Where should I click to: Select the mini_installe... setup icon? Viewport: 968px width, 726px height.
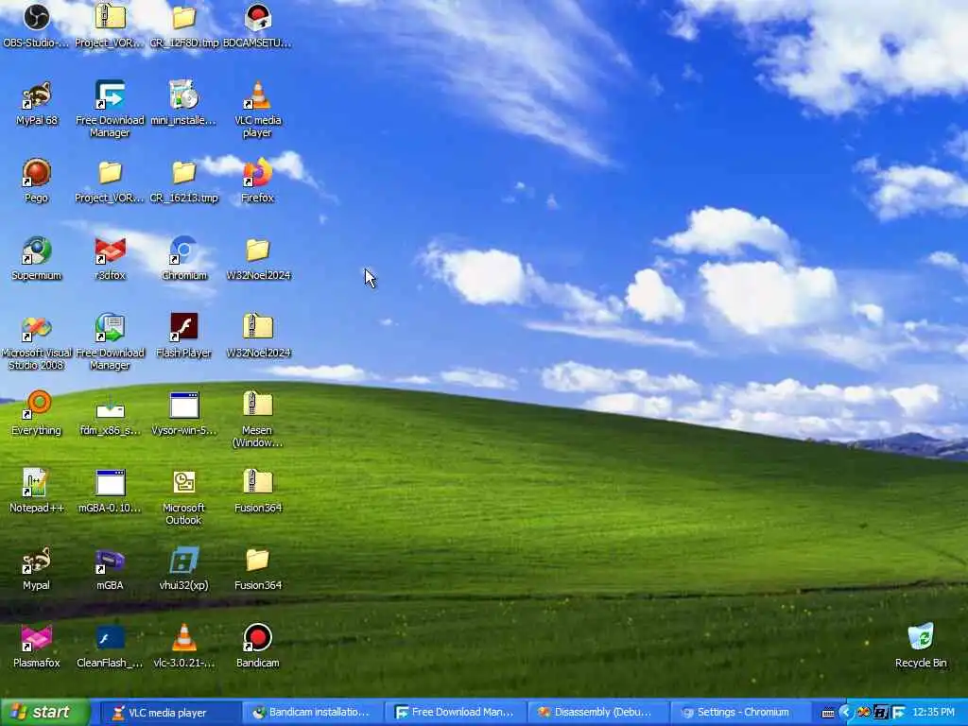(x=184, y=103)
